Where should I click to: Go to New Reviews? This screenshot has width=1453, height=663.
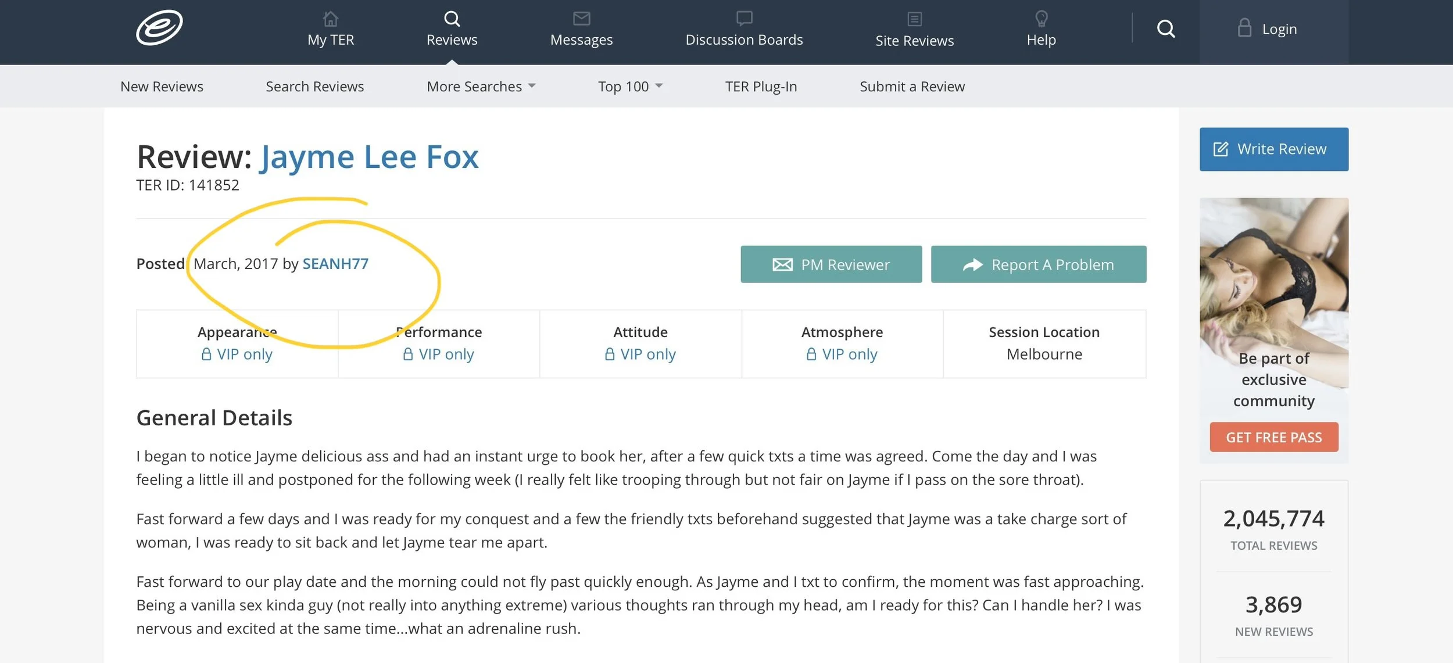(x=162, y=87)
